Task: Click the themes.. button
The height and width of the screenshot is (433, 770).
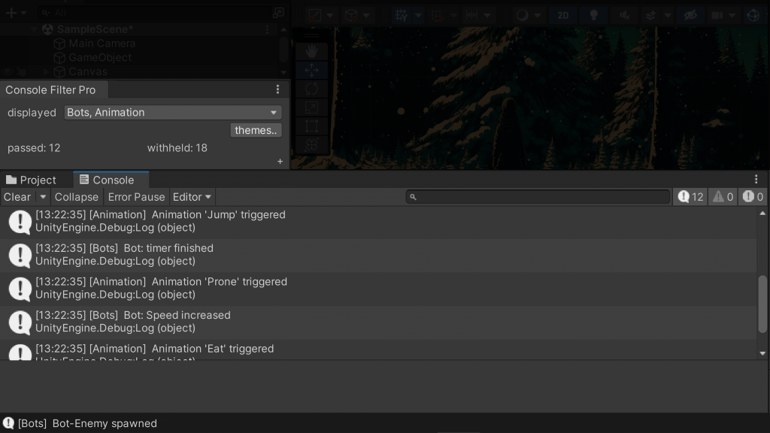Action: 256,131
